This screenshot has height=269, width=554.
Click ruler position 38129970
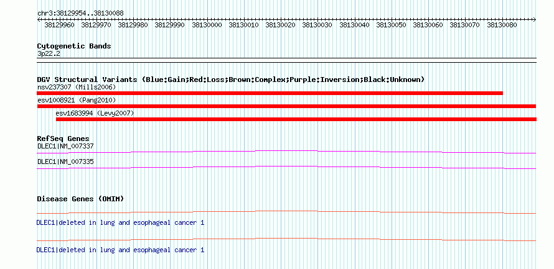(96, 25)
